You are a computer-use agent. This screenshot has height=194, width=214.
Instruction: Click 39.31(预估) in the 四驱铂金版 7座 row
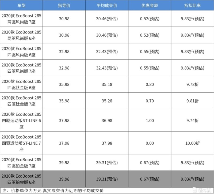[x=107, y=163]
